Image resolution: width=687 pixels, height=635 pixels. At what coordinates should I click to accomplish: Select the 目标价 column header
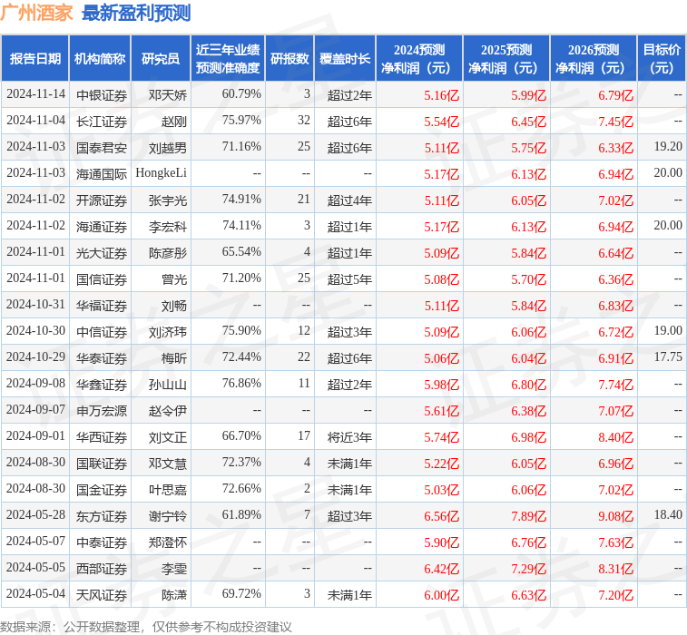click(662, 58)
